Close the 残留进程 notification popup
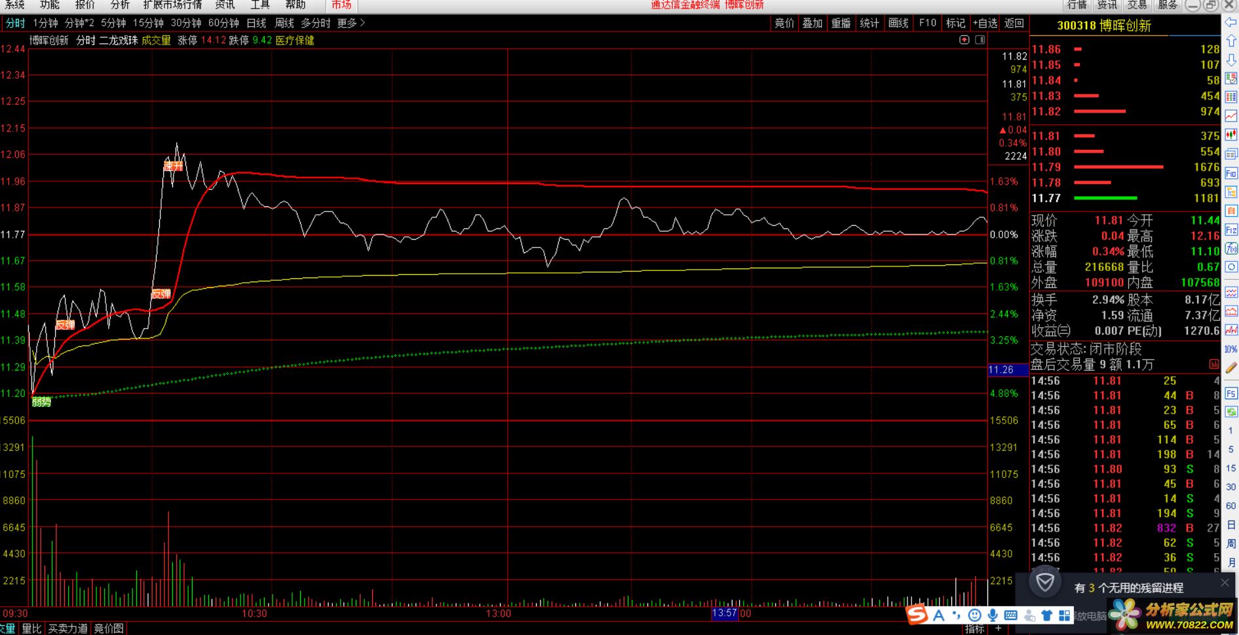The width and height of the screenshot is (1239, 635). click(x=1225, y=582)
